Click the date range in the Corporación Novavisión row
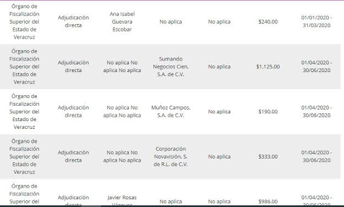Screen dimensions: 344x207 (316, 156)
